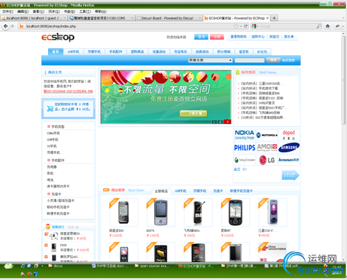Click the red register button
The height and width of the screenshot is (280, 347).
[217, 37]
